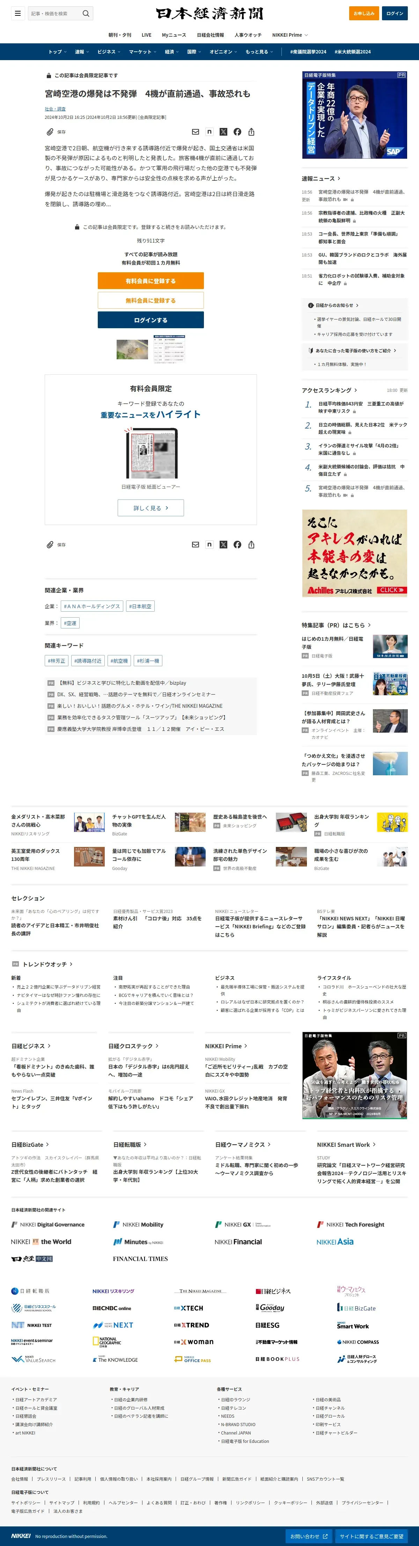Click the NIKKEI Tech Foresight logo

[x=351, y=1225]
